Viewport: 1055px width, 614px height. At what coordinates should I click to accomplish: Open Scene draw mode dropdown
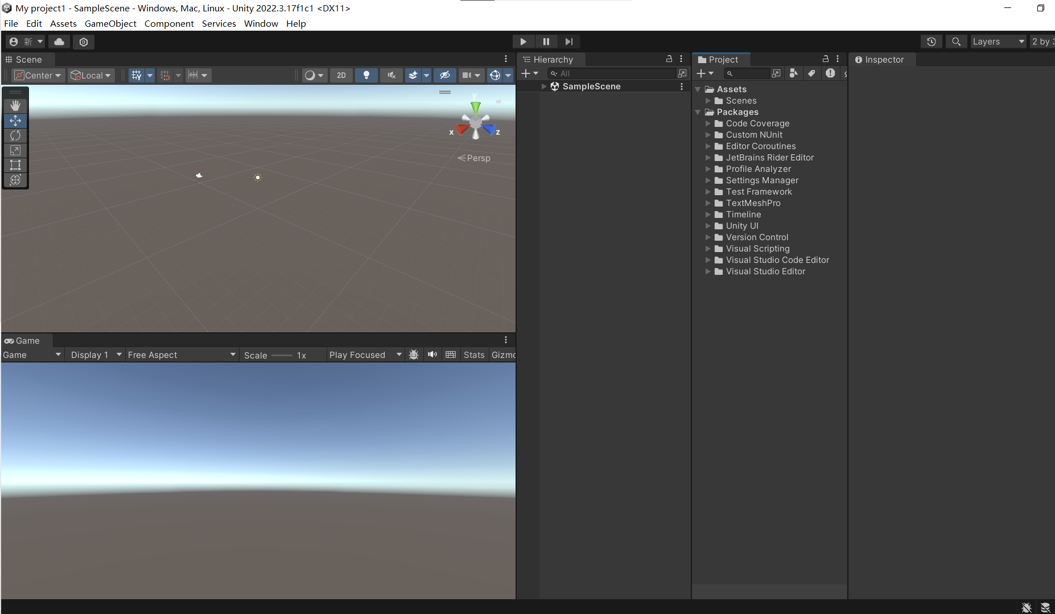315,75
